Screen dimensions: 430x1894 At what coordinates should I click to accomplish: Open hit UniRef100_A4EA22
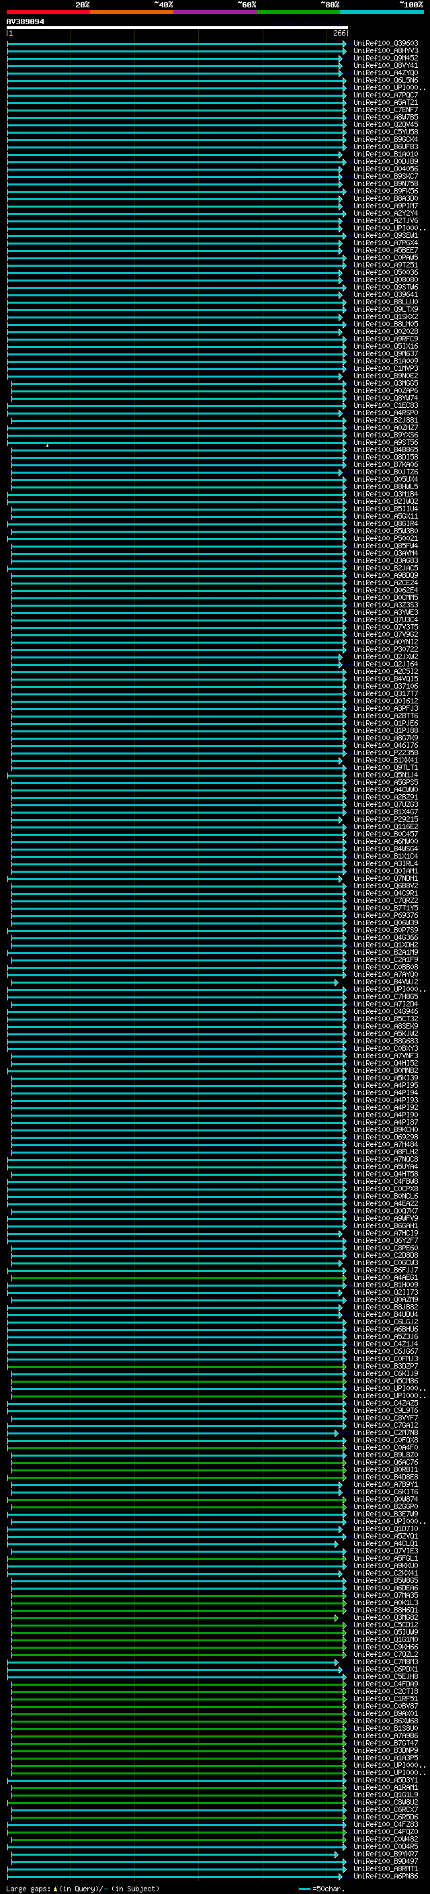pos(385,1203)
